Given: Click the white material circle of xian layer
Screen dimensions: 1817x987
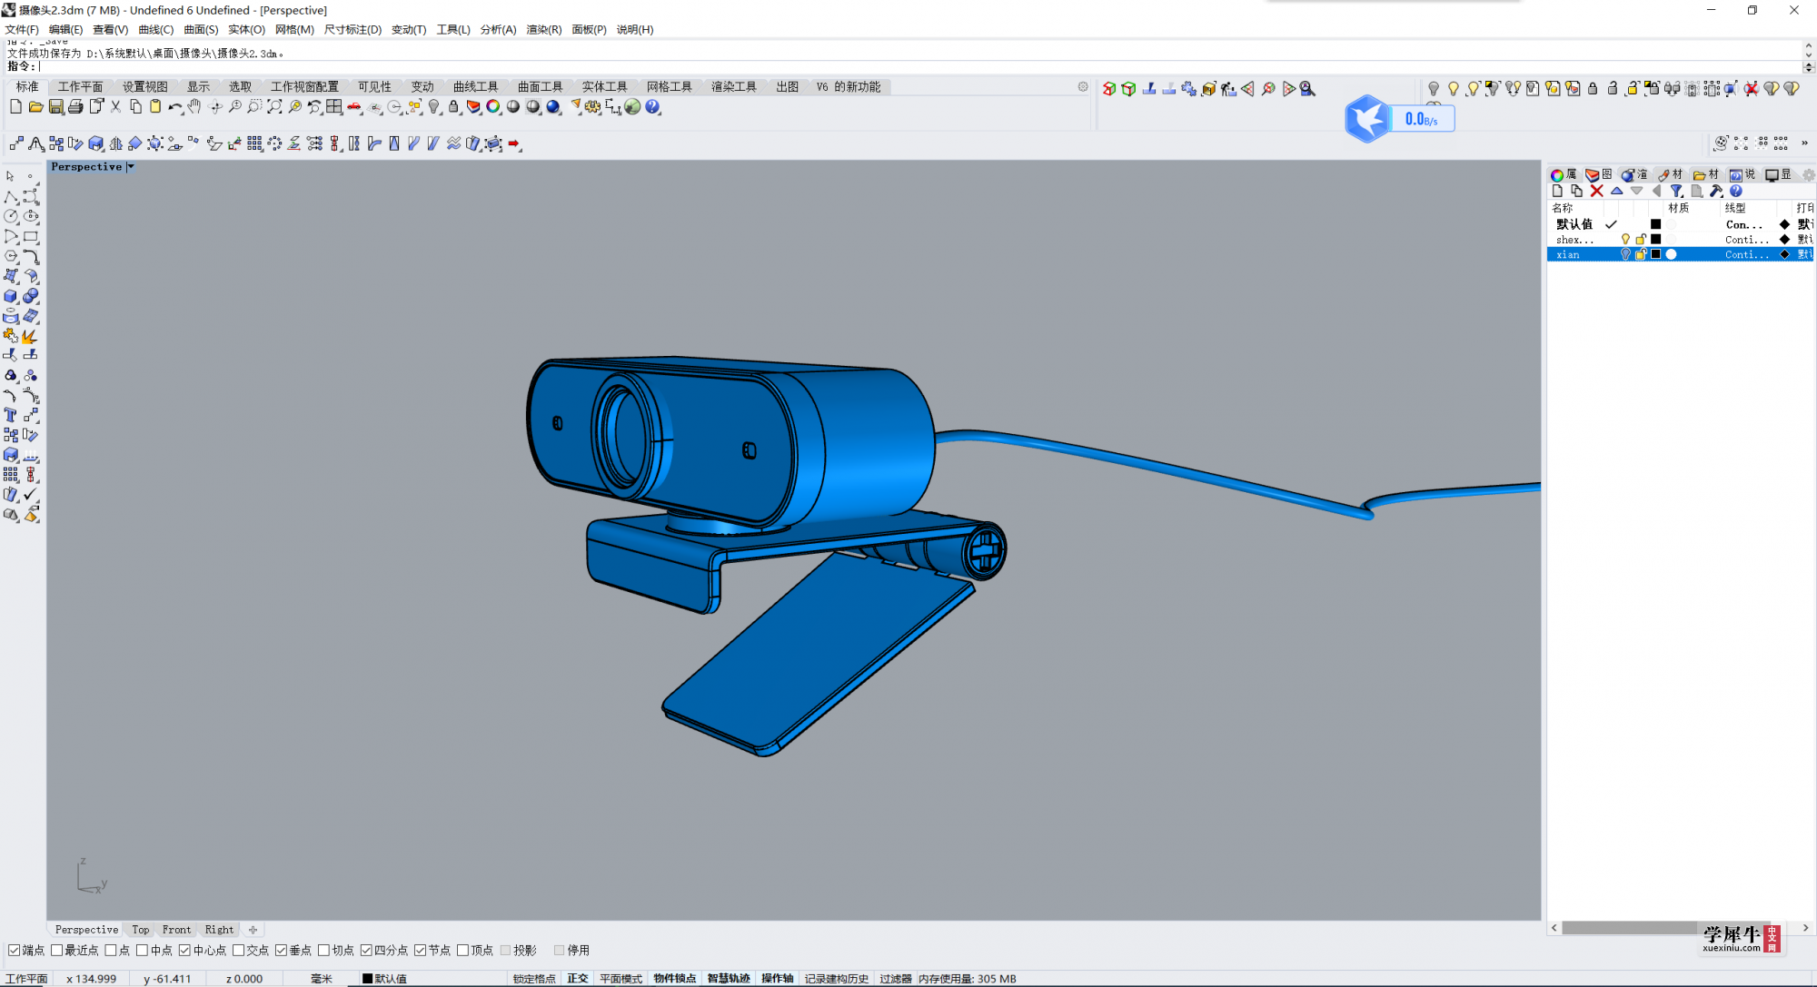Looking at the screenshot, I should pos(1671,255).
